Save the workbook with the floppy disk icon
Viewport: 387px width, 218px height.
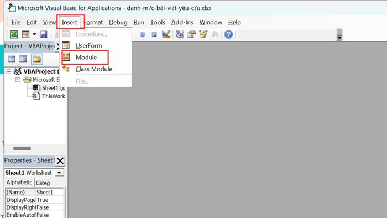(44, 34)
